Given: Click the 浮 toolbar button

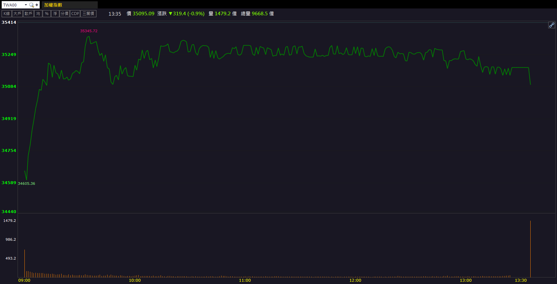Looking at the screenshot, I should pos(55,14).
